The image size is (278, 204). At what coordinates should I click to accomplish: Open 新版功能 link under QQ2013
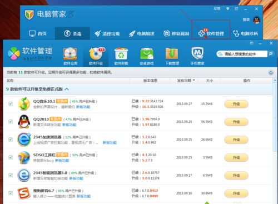coord(69,125)
